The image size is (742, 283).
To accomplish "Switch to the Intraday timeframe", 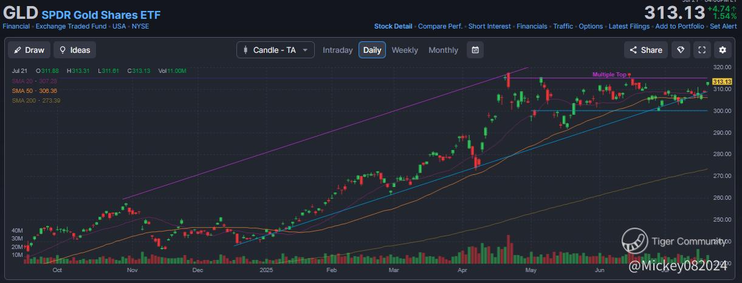I will (337, 50).
